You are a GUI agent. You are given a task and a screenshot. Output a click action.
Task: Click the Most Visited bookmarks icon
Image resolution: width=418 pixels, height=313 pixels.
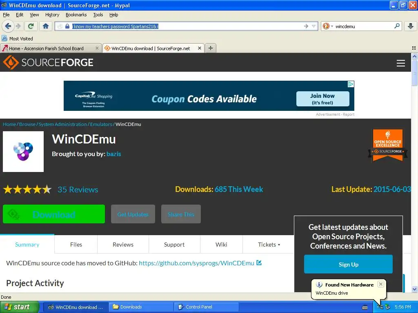(4, 38)
